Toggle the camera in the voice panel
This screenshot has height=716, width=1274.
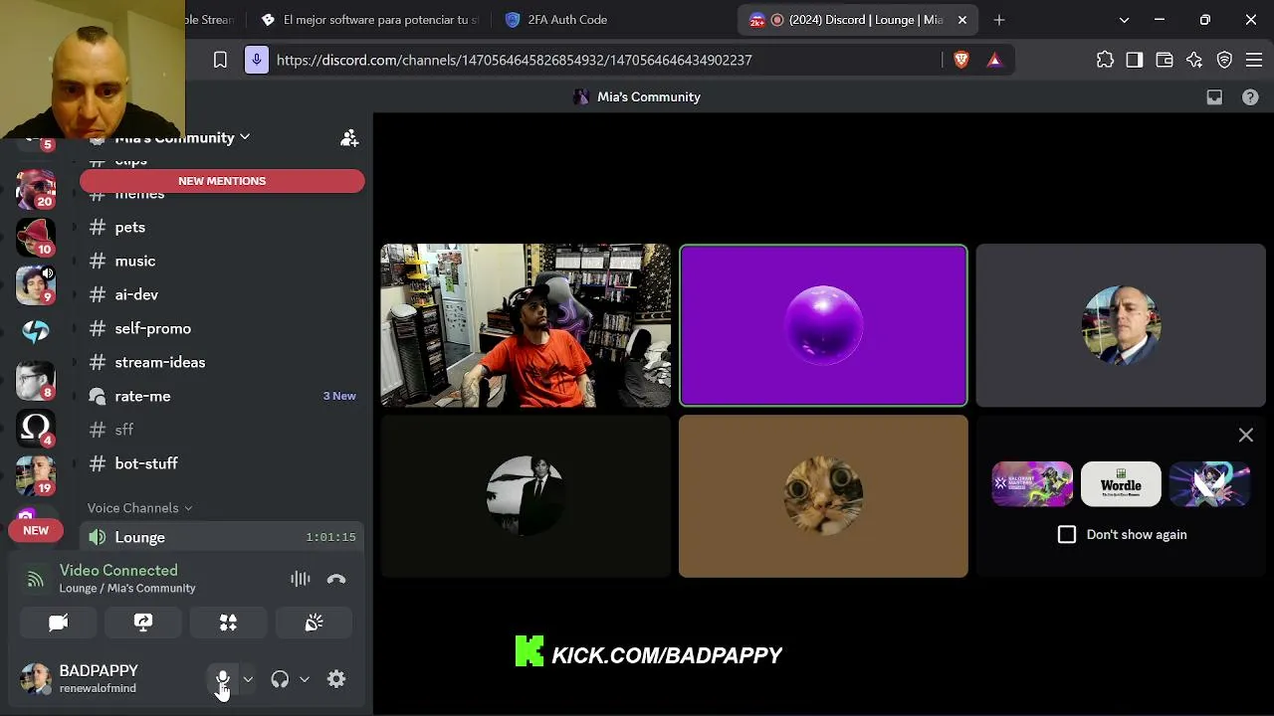pos(58,623)
